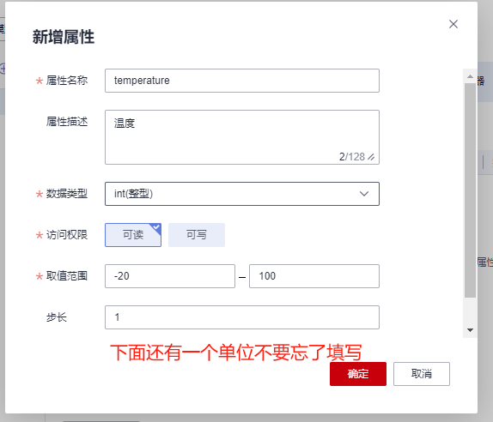Click the textarea resize handle icon
493x422 pixels.
(x=371, y=157)
